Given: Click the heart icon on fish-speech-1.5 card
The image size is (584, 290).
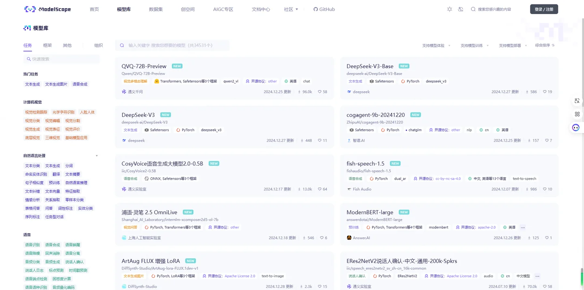Looking at the screenshot, I should [545, 189].
